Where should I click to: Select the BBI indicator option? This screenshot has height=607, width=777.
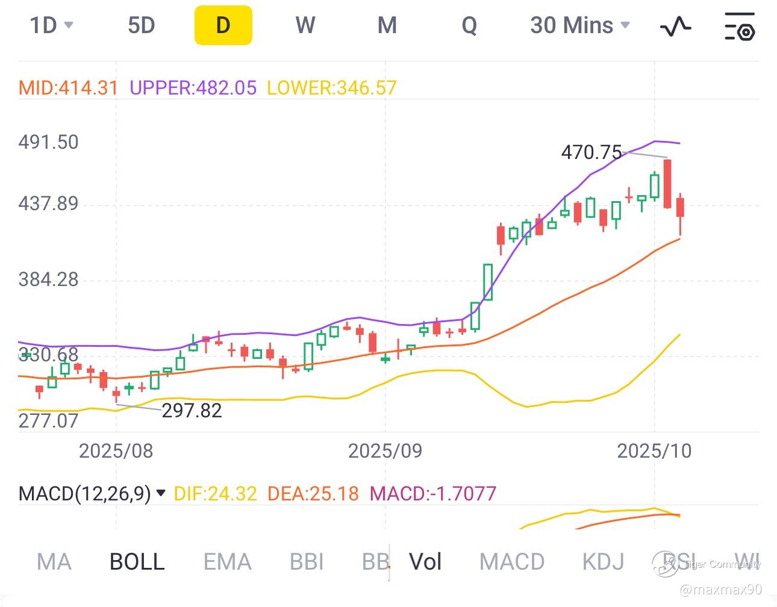(307, 562)
